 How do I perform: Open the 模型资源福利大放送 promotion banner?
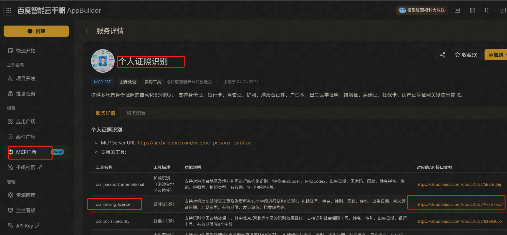(x=422, y=10)
